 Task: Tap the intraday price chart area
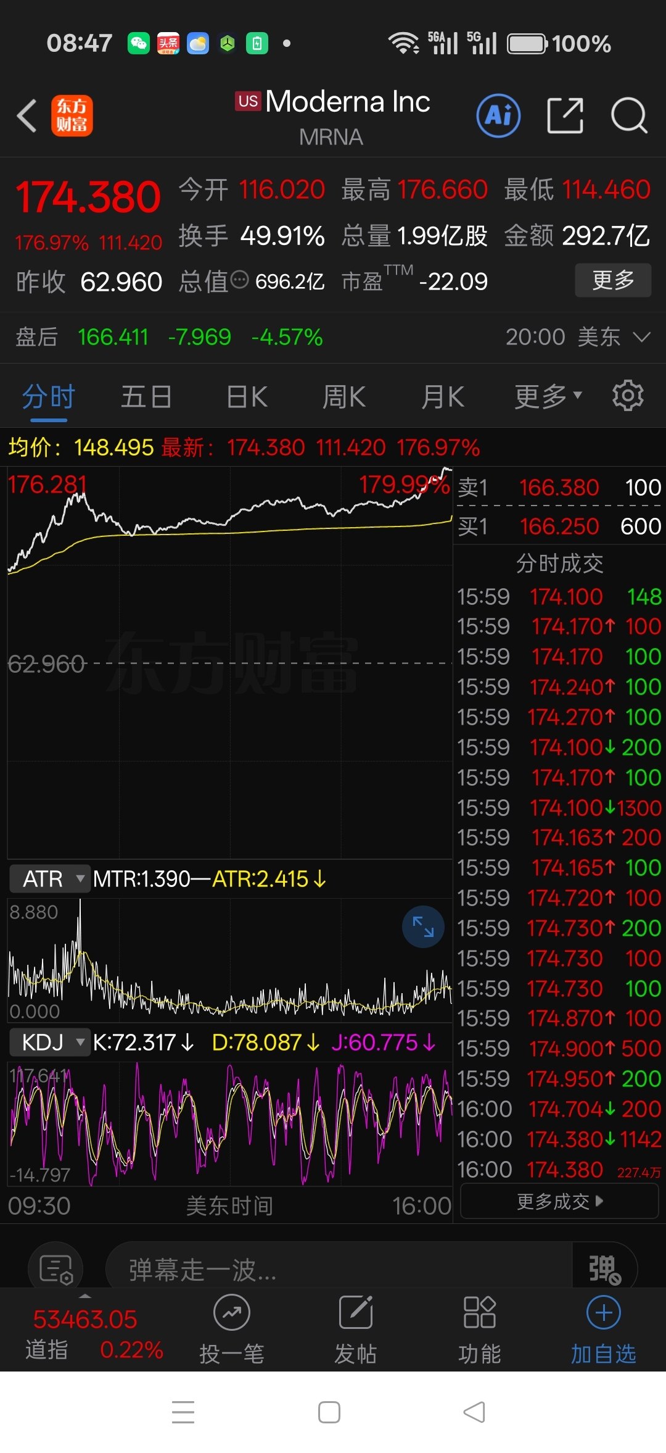[x=229, y=664]
